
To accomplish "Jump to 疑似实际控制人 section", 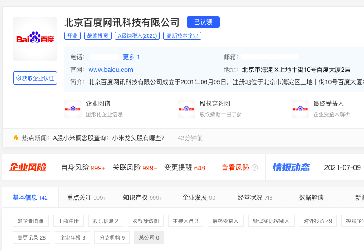I will (x=271, y=221).
